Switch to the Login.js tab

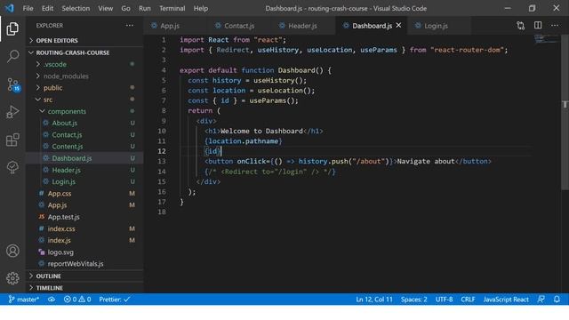point(439,26)
